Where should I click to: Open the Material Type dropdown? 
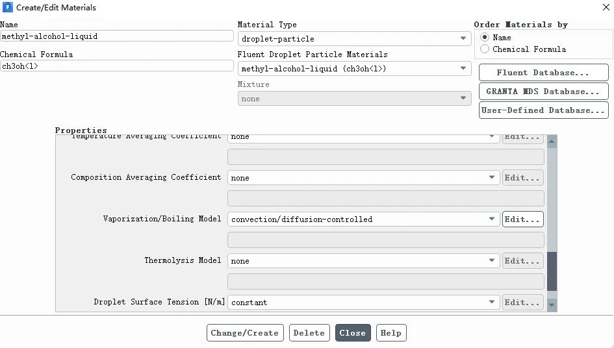[x=354, y=39]
